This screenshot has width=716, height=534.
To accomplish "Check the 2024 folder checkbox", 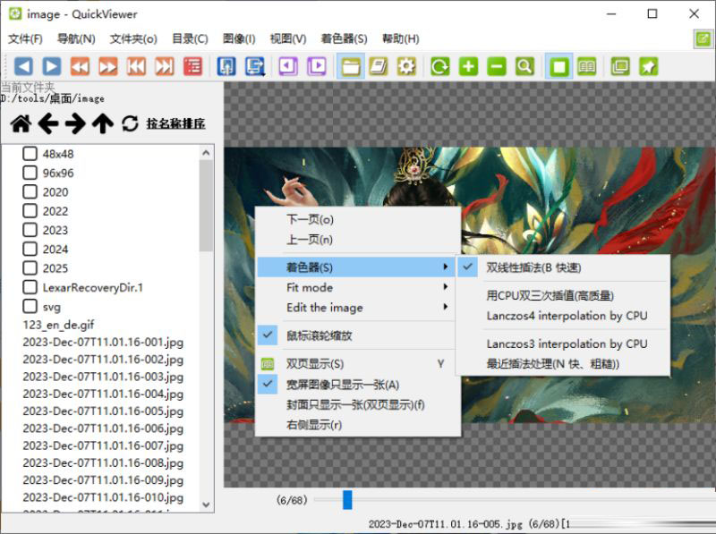I will point(30,249).
